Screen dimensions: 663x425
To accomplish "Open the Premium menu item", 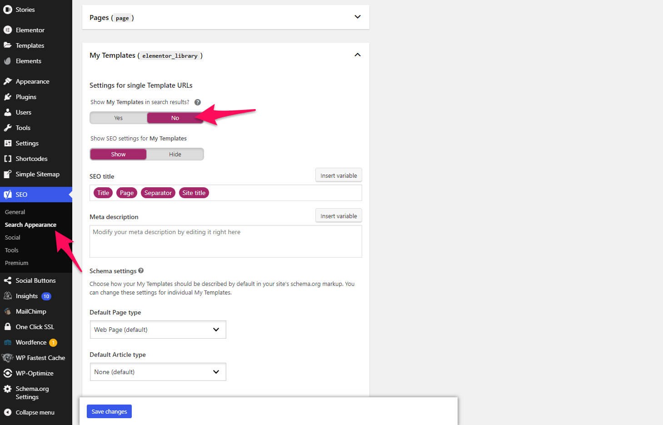I will pyautogui.click(x=16, y=263).
